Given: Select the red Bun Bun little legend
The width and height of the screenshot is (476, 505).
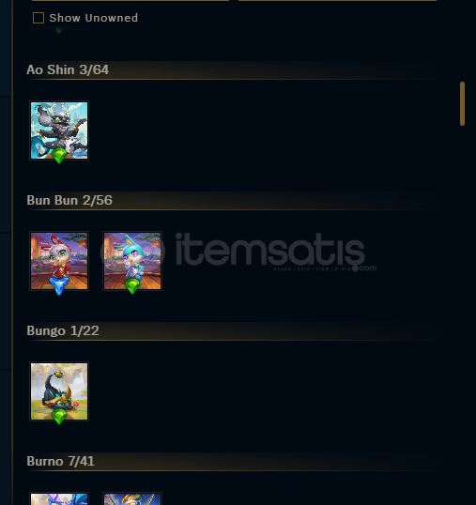Looking at the screenshot, I should point(59,261).
